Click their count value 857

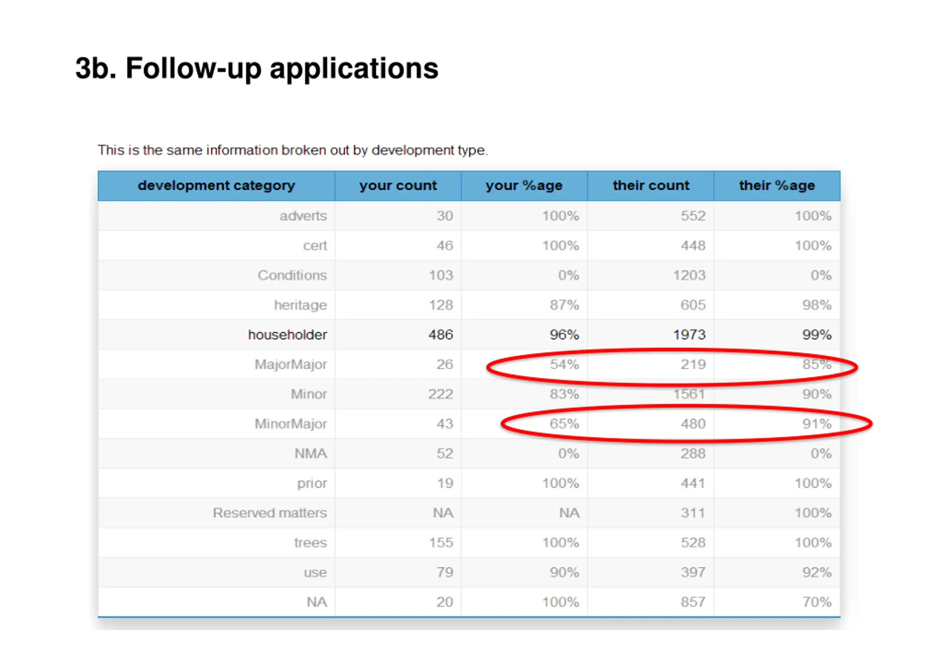tap(693, 602)
